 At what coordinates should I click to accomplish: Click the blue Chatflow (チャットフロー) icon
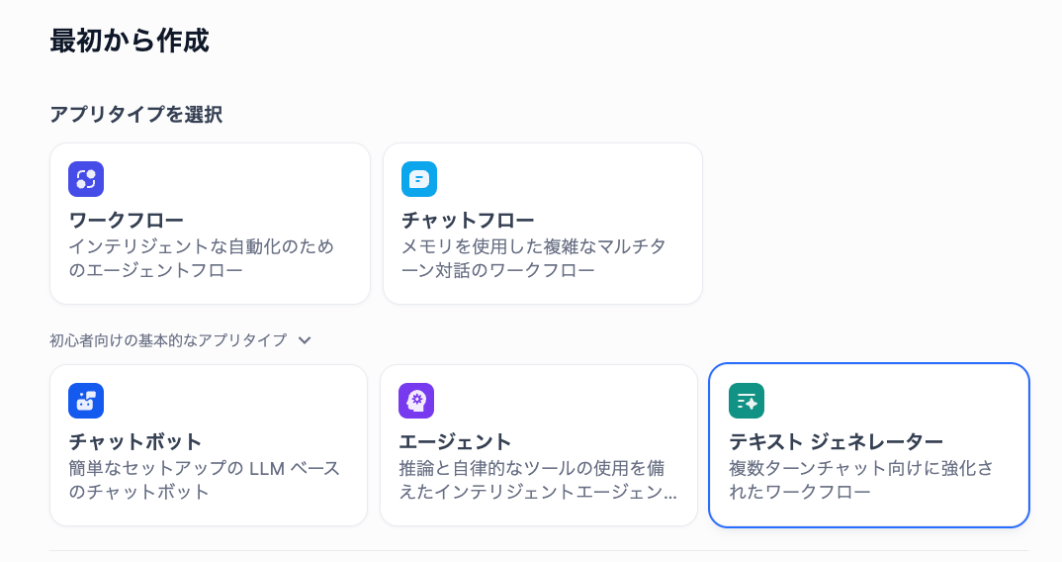tap(419, 179)
